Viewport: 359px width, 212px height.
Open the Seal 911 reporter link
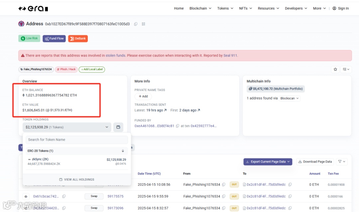tap(230, 56)
